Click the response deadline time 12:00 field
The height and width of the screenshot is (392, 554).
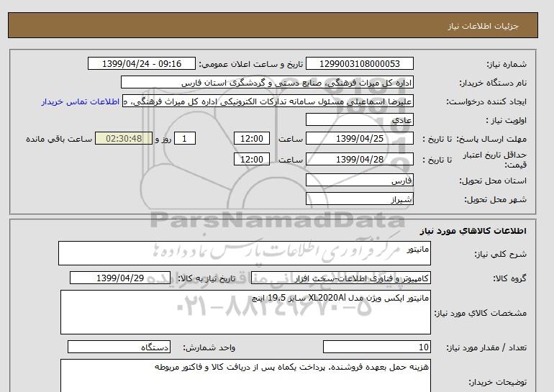pos(252,138)
